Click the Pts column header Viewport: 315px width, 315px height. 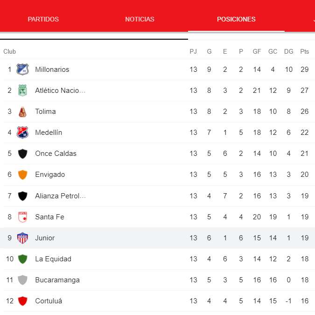(305, 52)
